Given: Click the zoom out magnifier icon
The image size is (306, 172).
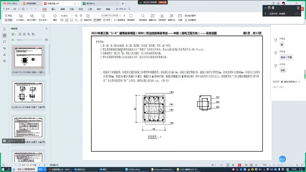Looking at the screenshot, I should click(x=76, y=16).
